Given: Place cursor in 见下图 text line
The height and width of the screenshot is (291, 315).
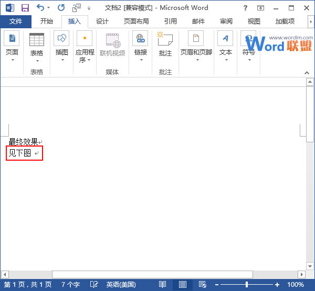Looking at the screenshot, I should click(20, 153).
